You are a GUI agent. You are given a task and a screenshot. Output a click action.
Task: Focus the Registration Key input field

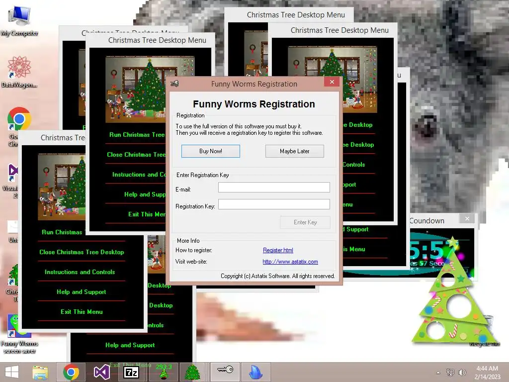click(x=274, y=204)
